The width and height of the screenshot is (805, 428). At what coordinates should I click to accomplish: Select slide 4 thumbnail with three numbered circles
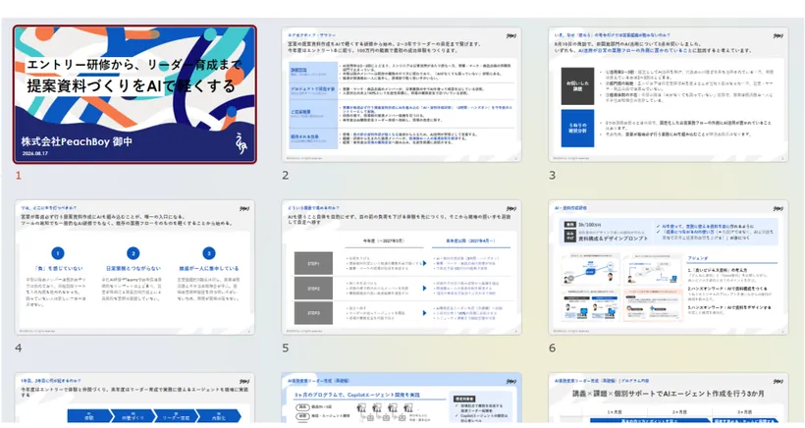tap(134, 267)
